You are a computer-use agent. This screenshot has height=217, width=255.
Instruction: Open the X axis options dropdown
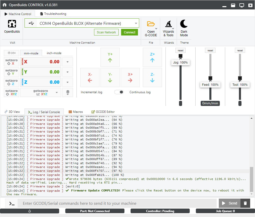(68, 62)
